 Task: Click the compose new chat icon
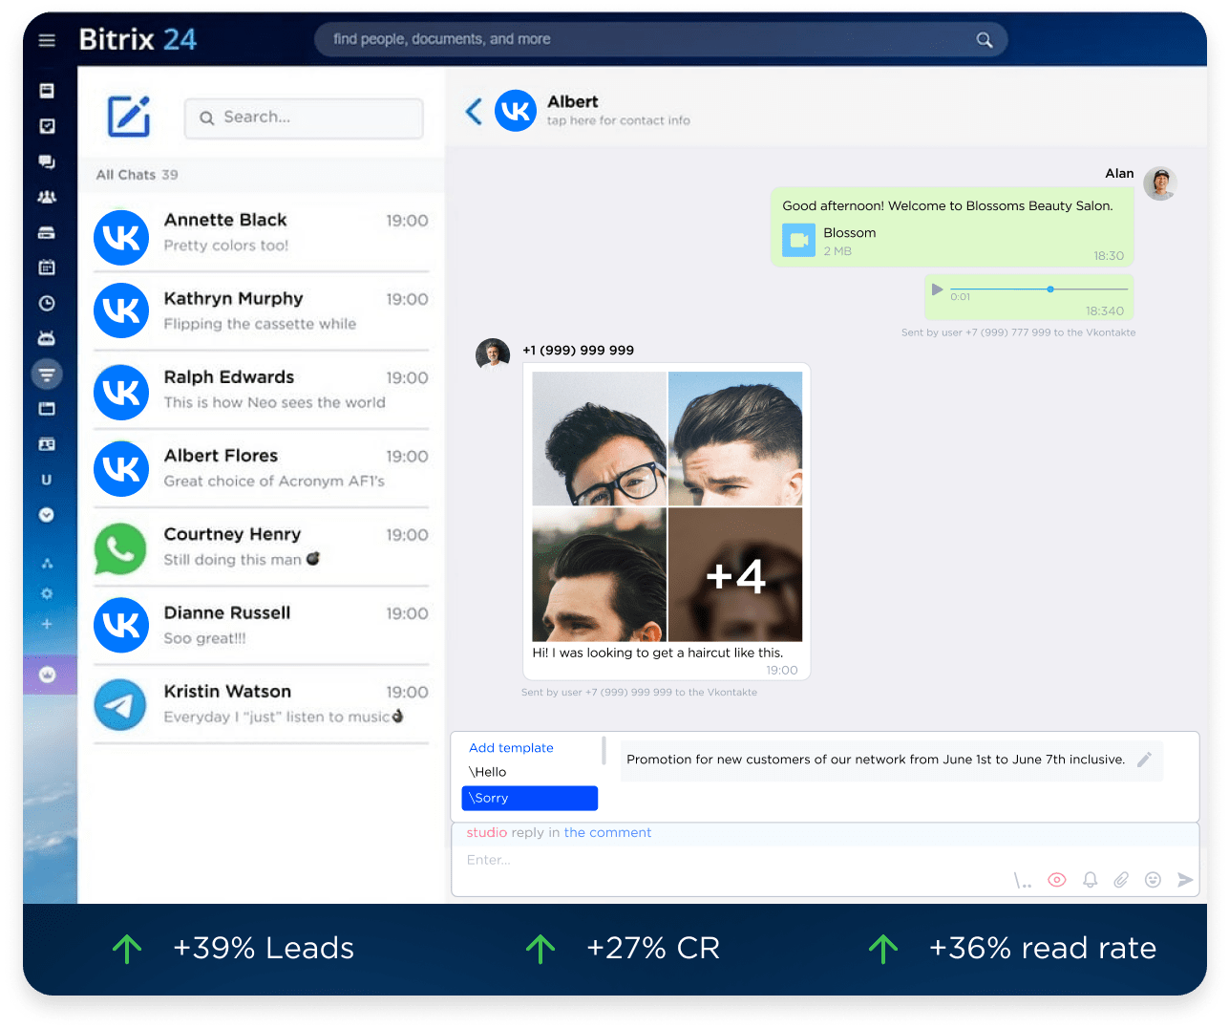click(129, 117)
